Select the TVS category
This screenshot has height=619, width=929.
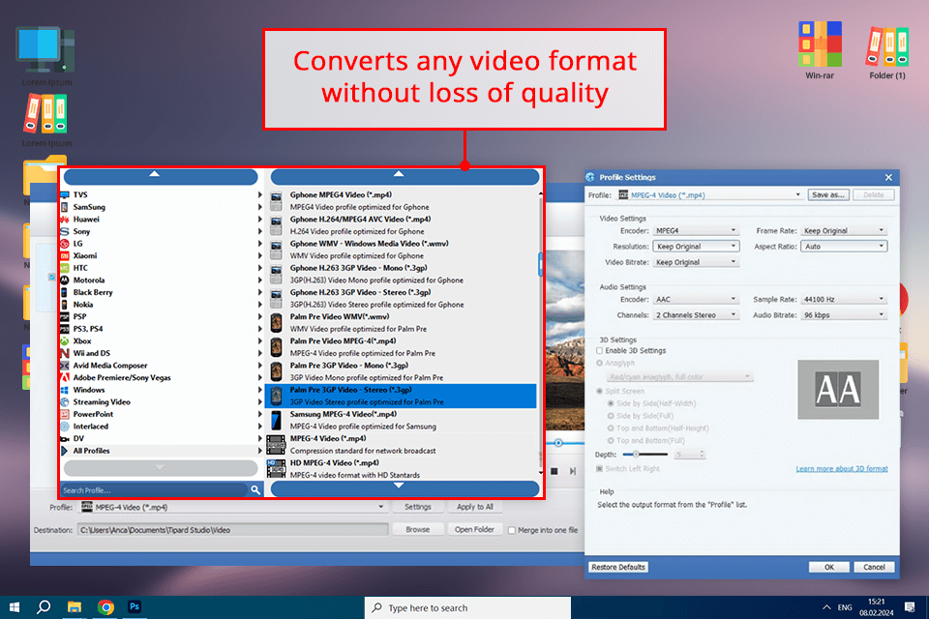click(x=162, y=194)
